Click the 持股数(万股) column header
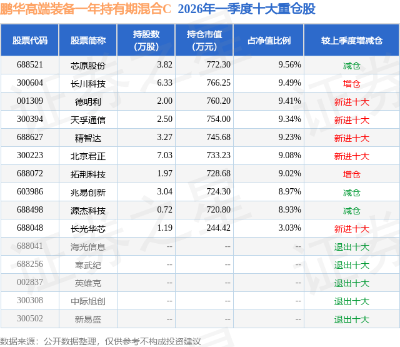The width and height of the screenshot is (400, 347). [146, 40]
